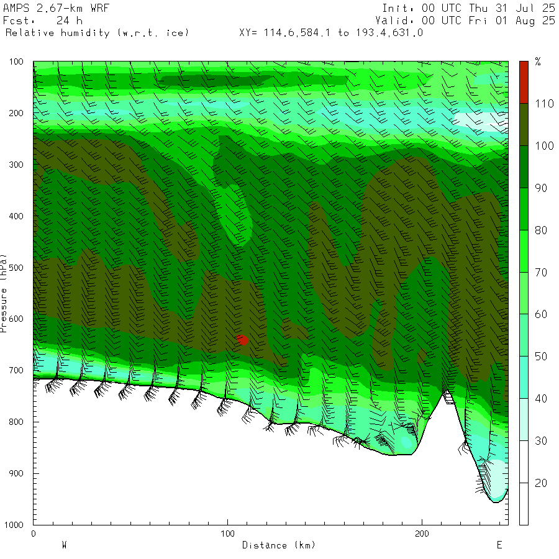Click the '600' pressure axis label

tap(16, 319)
